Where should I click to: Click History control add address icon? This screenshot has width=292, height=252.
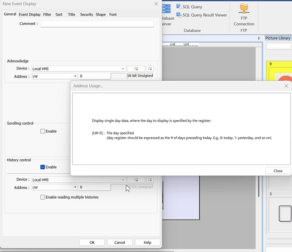pyautogui.click(x=150, y=180)
